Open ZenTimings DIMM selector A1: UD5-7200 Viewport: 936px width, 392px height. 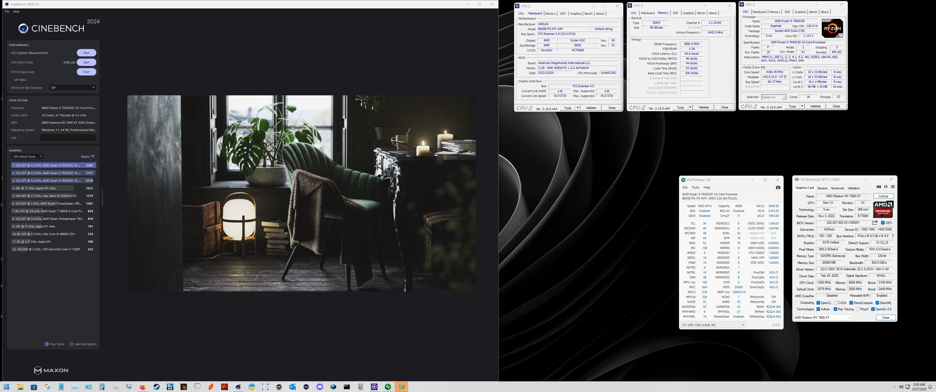(713, 325)
